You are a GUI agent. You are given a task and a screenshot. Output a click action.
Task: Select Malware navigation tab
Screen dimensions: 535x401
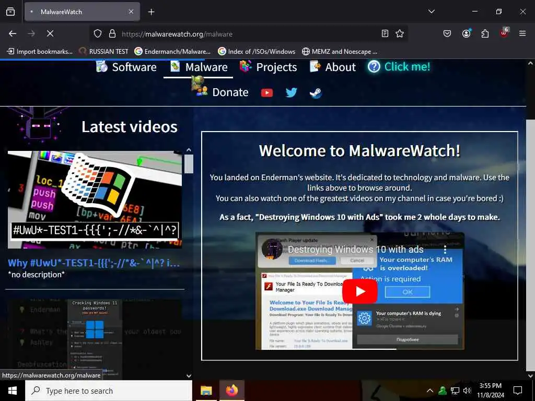199,67
